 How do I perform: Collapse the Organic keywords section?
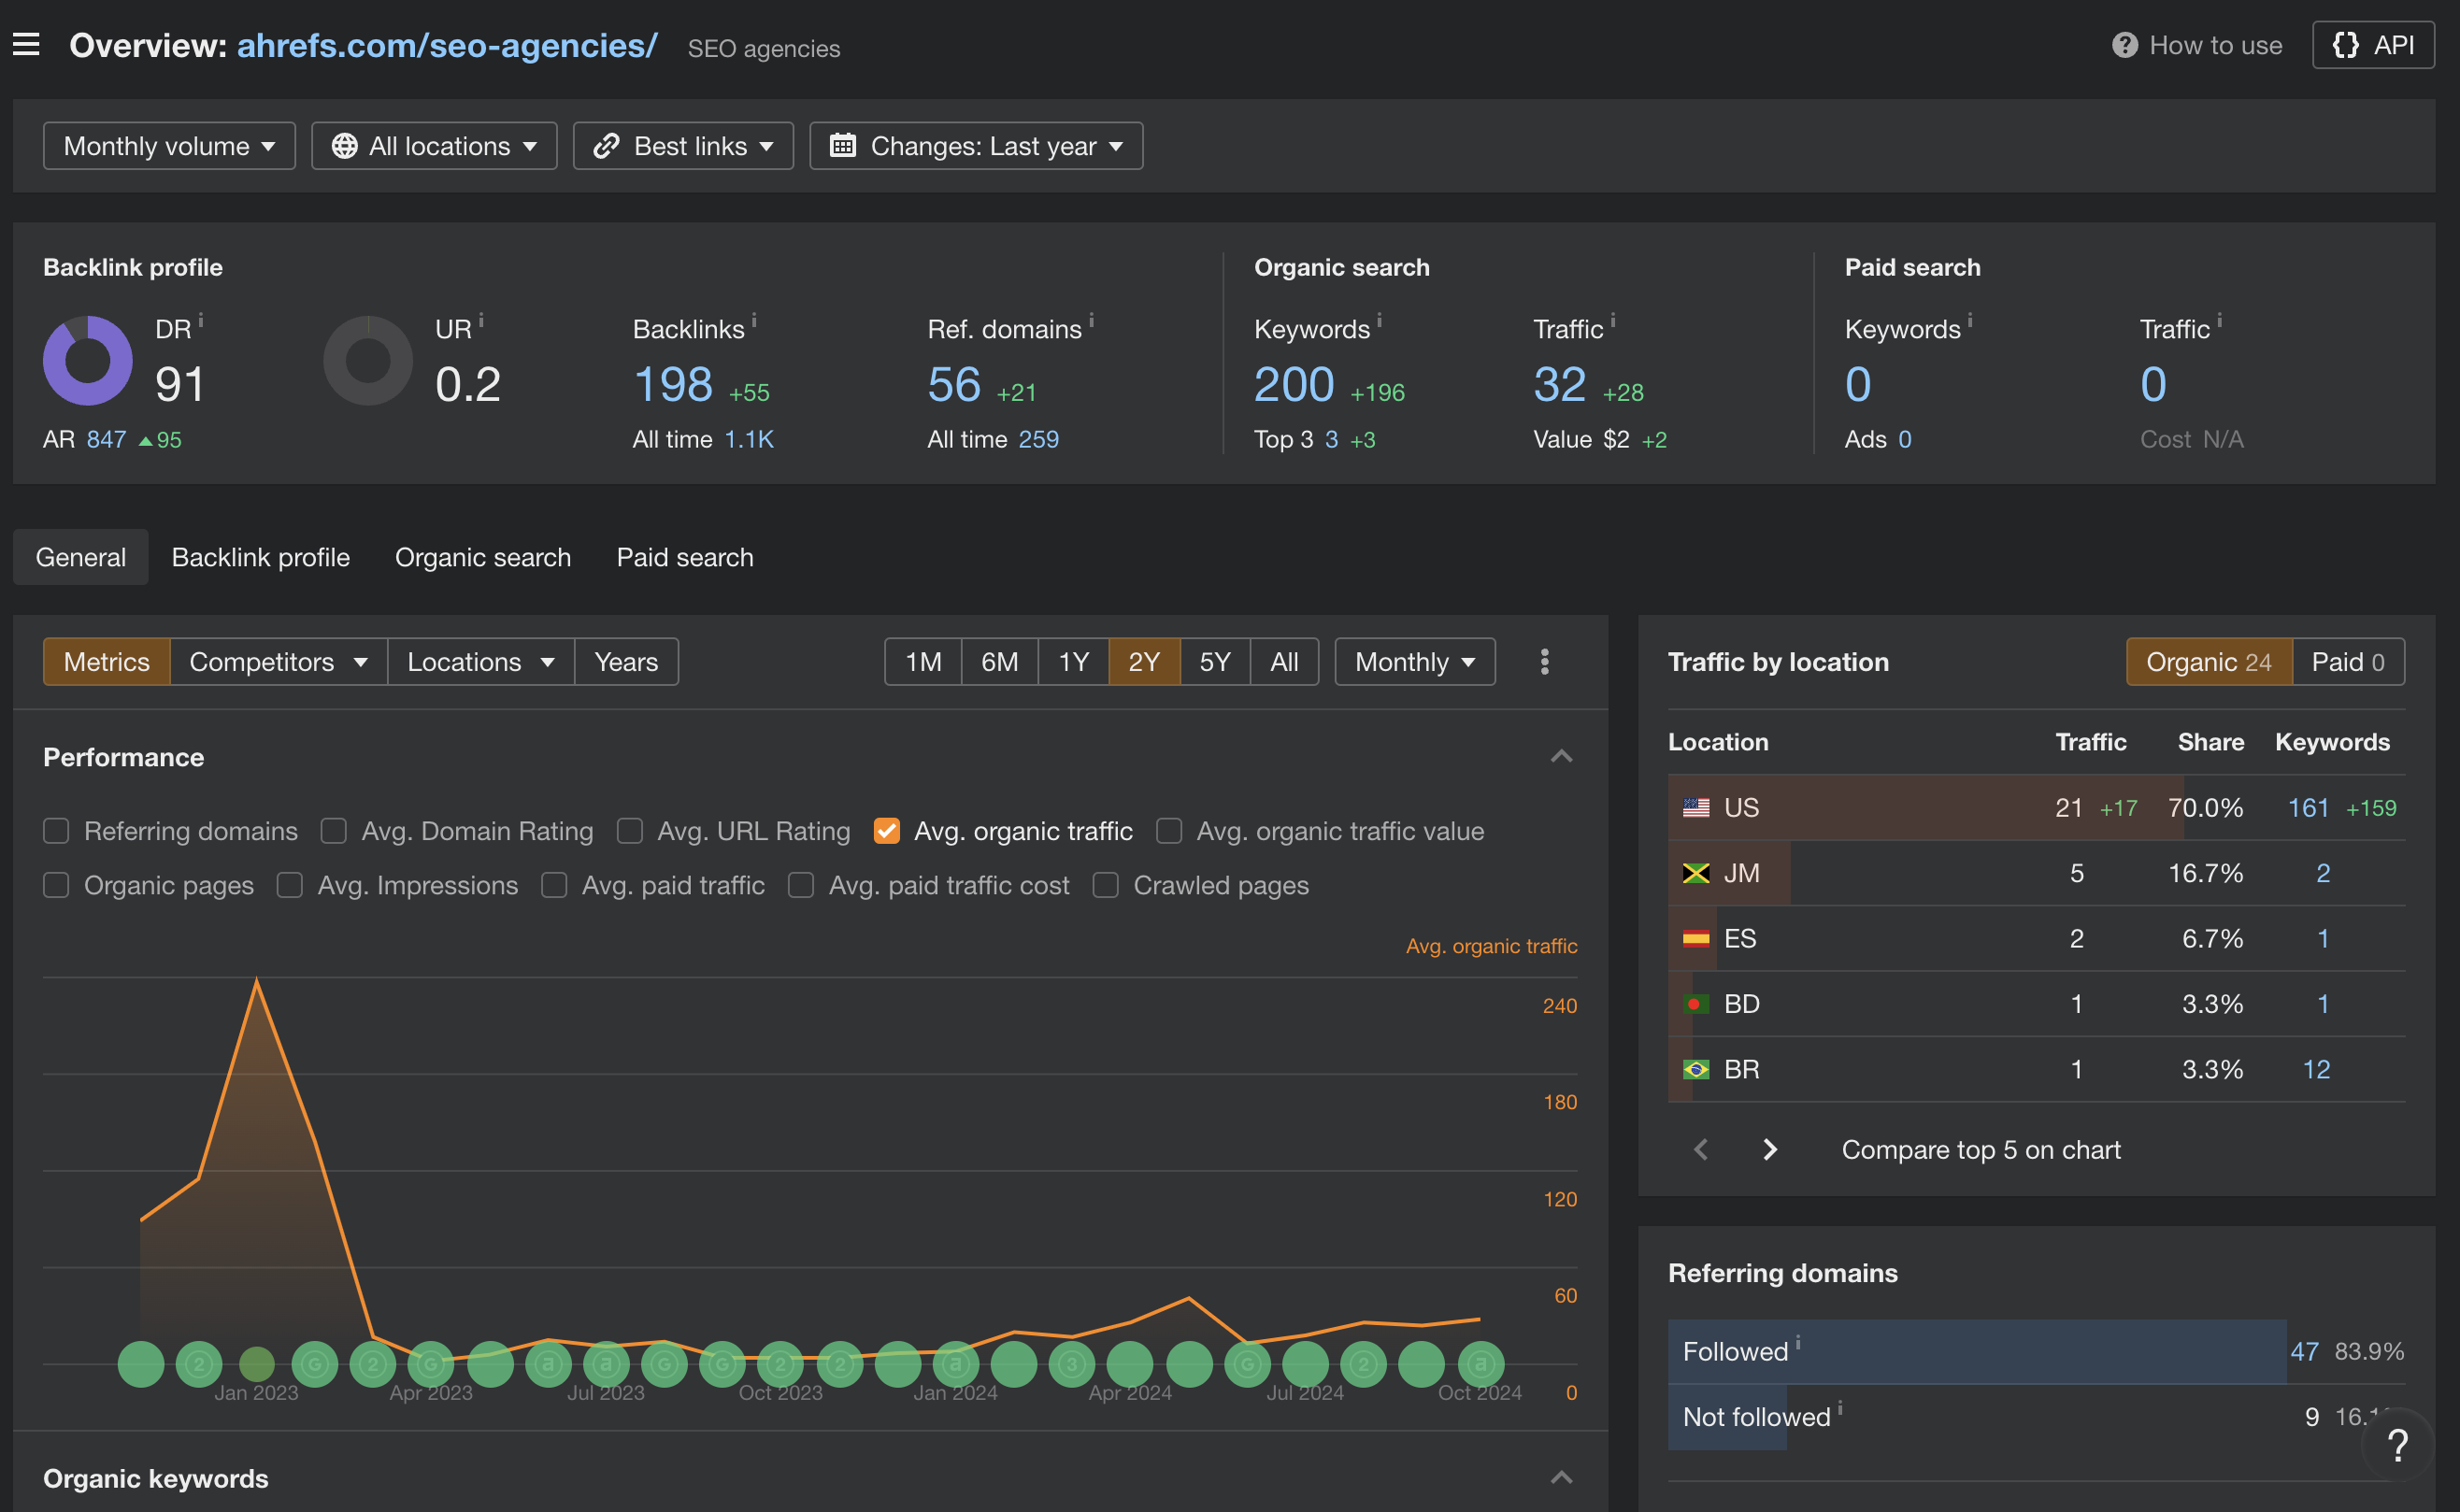1561,1478
